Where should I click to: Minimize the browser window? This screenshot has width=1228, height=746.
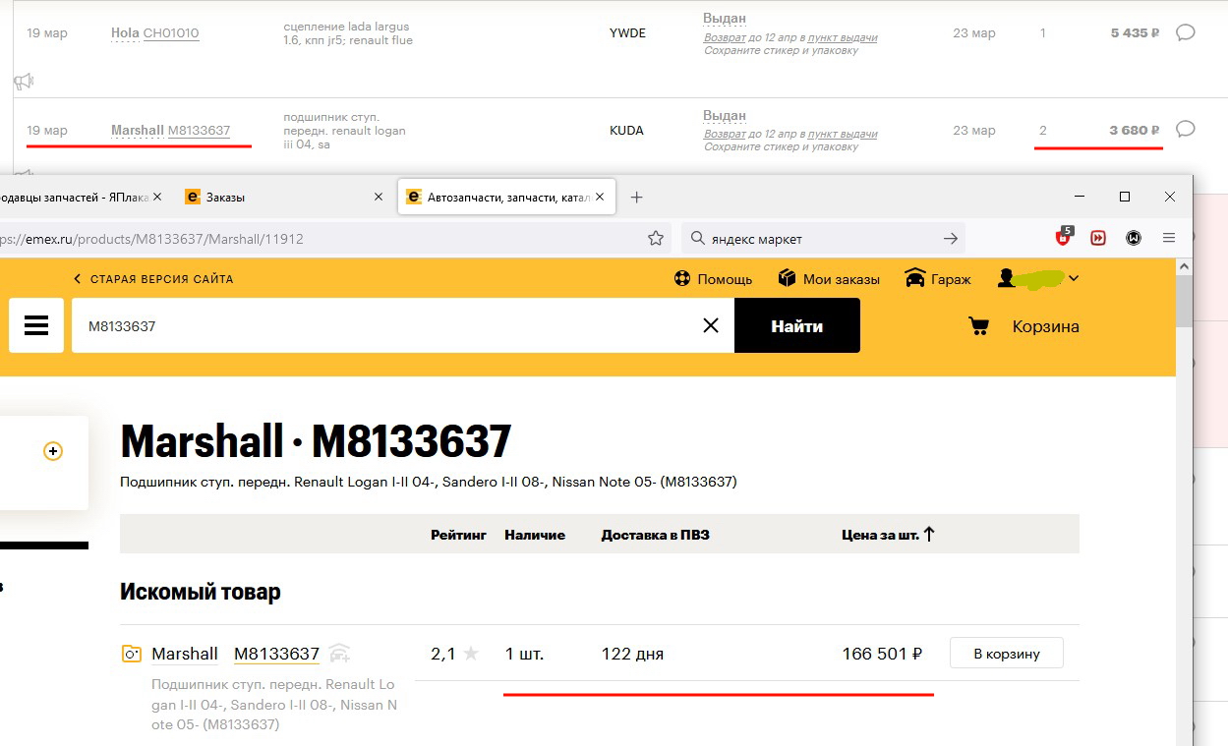[1080, 197]
